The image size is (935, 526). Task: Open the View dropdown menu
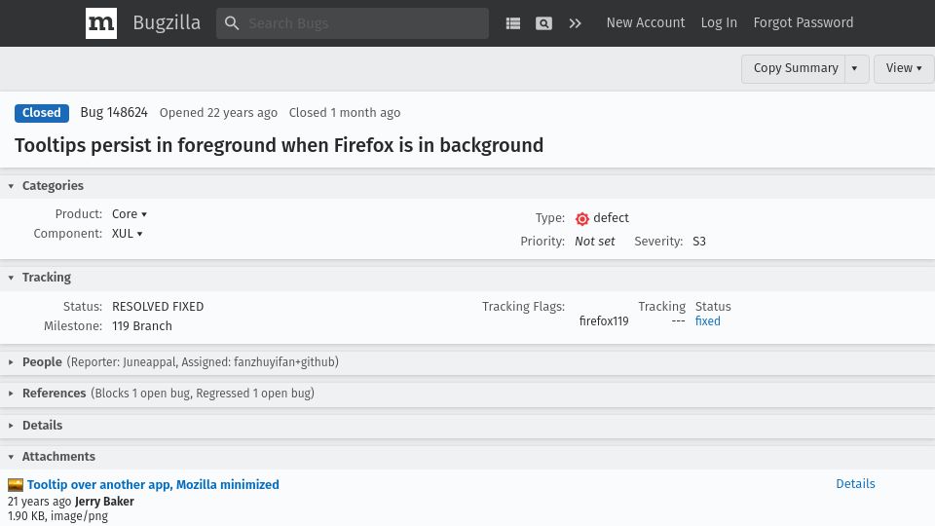click(904, 68)
